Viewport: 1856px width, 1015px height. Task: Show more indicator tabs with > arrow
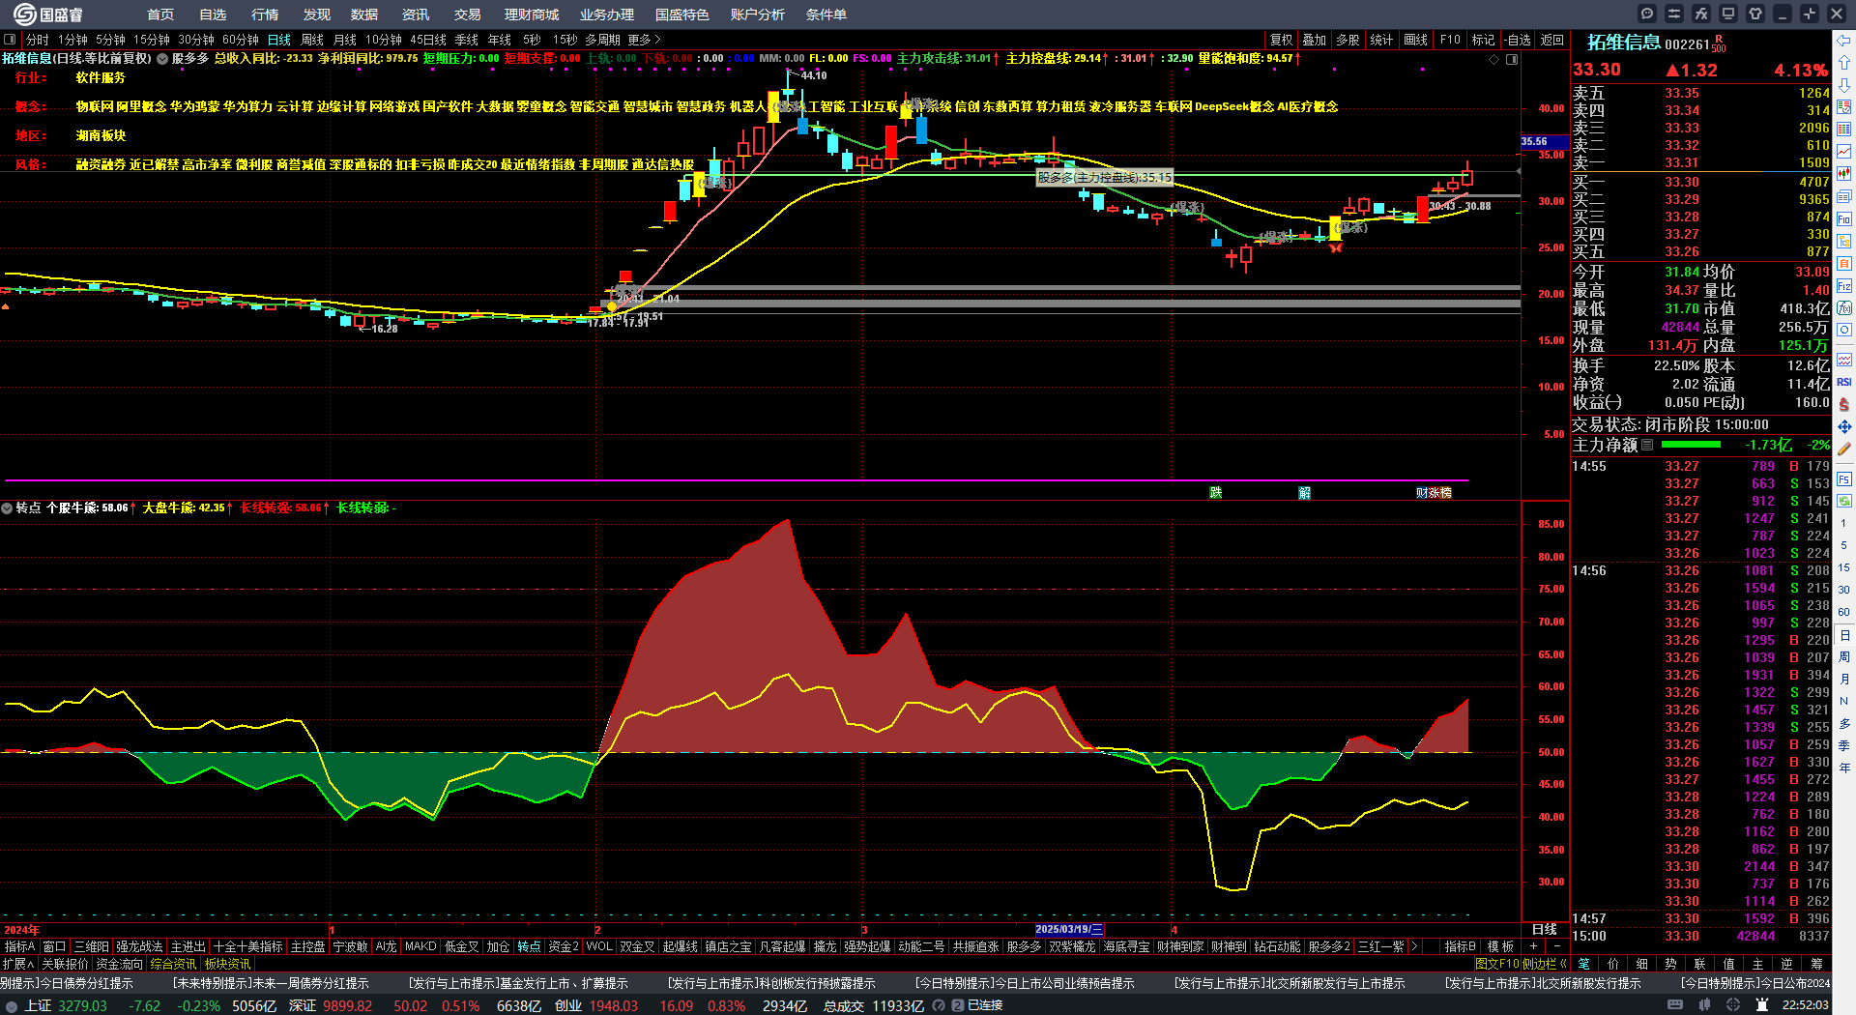point(1415,946)
